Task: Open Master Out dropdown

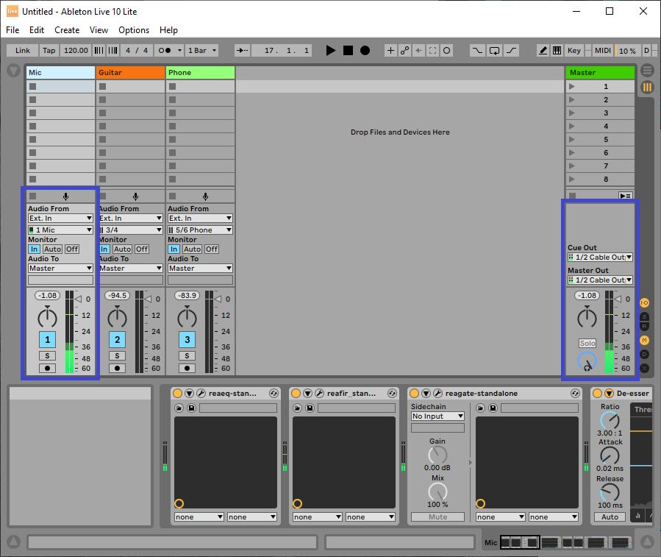Action: click(x=600, y=280)
